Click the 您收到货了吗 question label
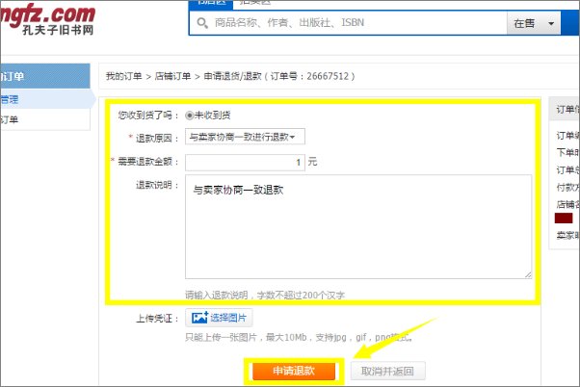The width and height of the screenshot is (580, 387). tap(148, 116)
